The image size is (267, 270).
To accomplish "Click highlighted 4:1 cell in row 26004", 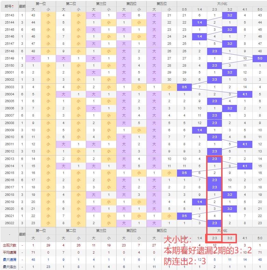I will pyautogui.click(x=245, y=94).
